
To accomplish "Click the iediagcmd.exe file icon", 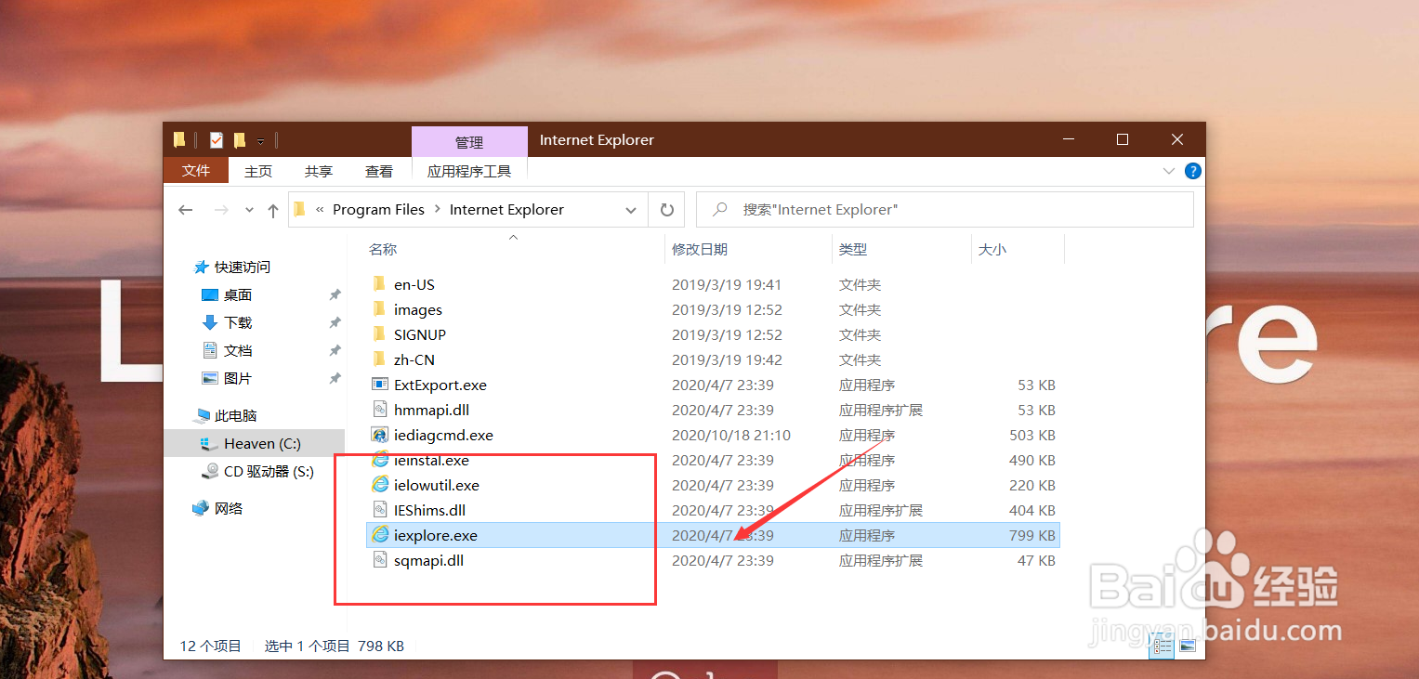I will click(379, 435).
